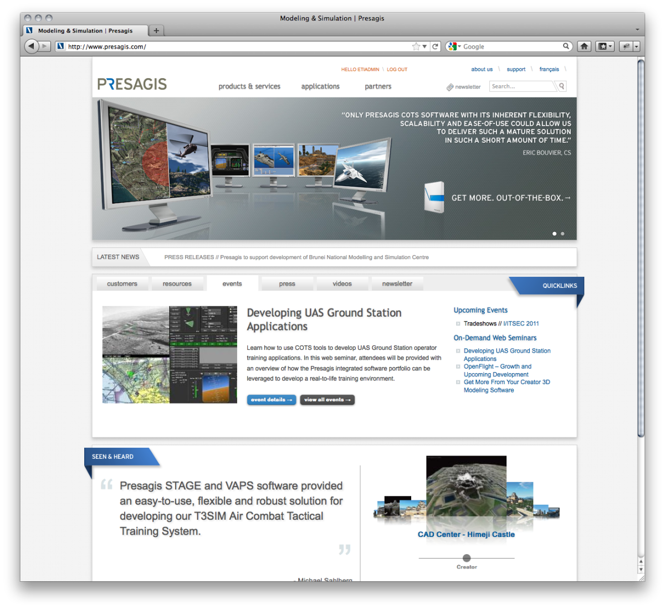
Task: Open a new tab with the plus button
Action: click(x=156, y=30)
